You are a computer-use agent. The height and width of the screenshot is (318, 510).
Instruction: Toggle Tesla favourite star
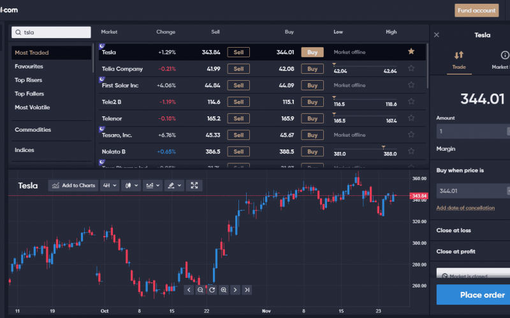411,52
